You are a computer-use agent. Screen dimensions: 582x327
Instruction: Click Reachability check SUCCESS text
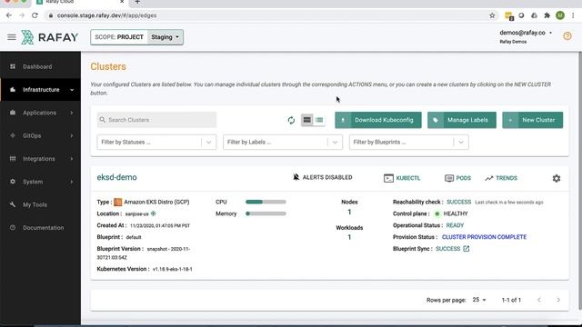458,202
